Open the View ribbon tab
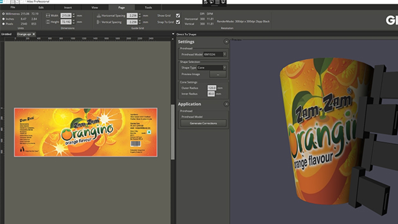The image size is (398, 224). (x=95, y=7)
